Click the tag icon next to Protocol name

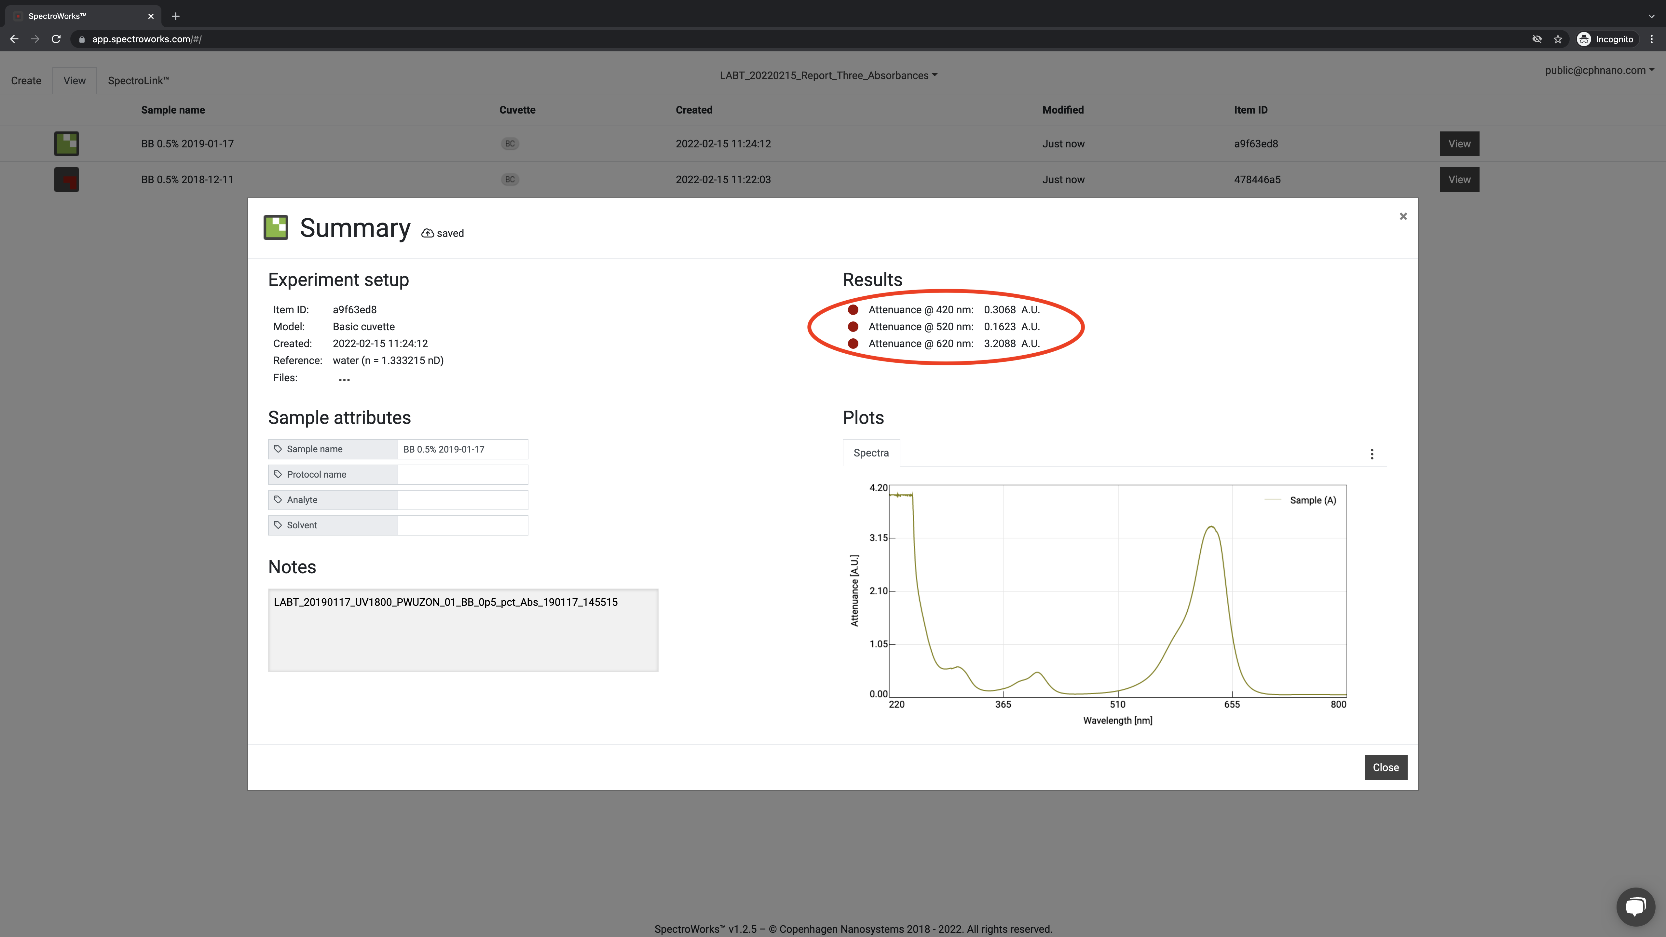tap(278, 474)
